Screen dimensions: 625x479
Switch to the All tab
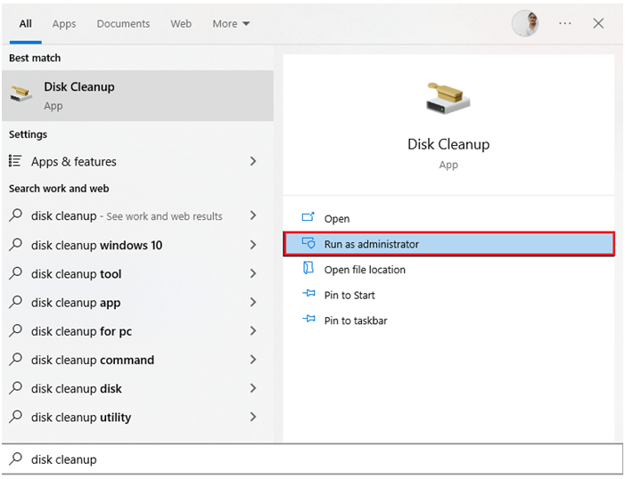(x=26, y=24)
